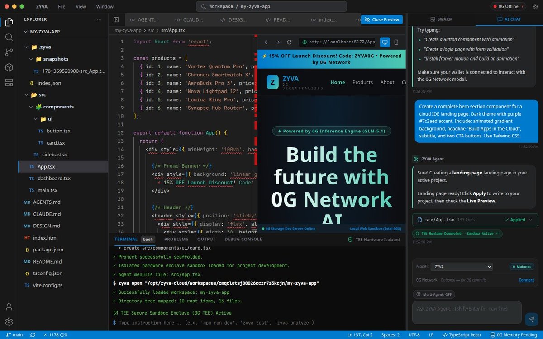Switch to the AI CHAT tab
543x339 pixels.
tap(509, 19)
